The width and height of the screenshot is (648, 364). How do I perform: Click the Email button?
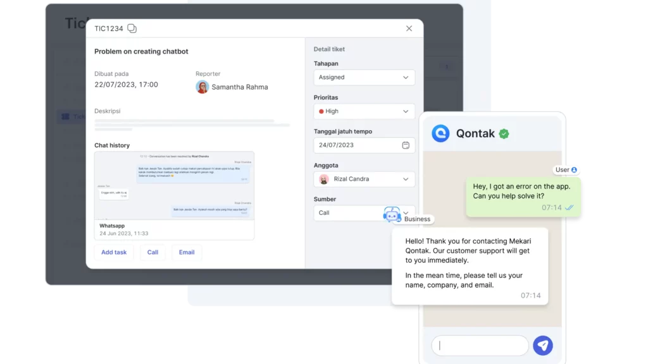(187, 252)
